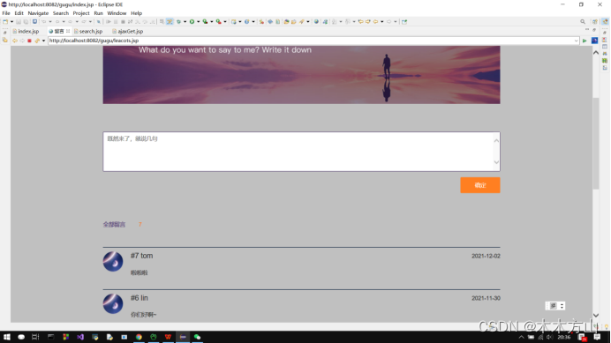Minimize the editor area button
611x343 pixels.
[x=587, y=30]
